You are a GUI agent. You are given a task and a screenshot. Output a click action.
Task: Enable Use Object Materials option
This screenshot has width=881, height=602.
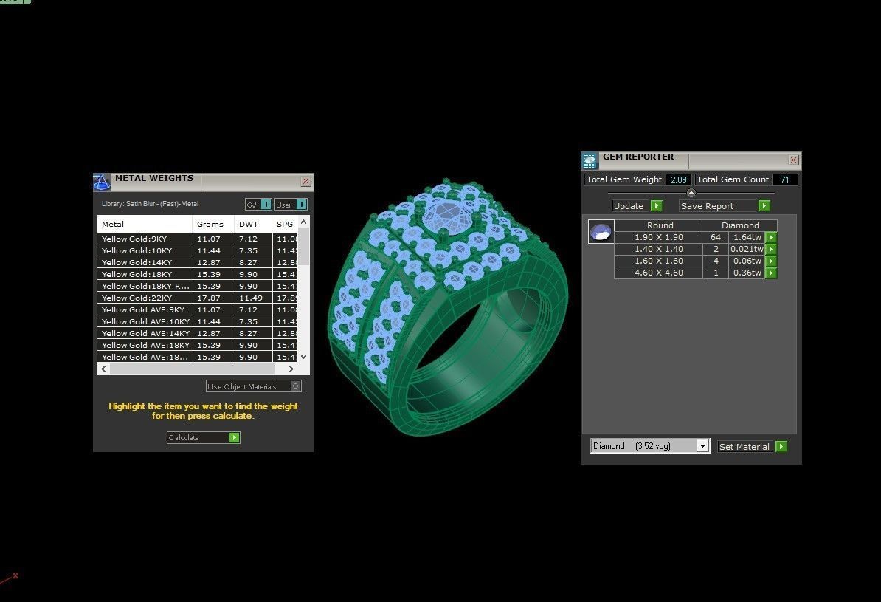(x=296, y=386)
